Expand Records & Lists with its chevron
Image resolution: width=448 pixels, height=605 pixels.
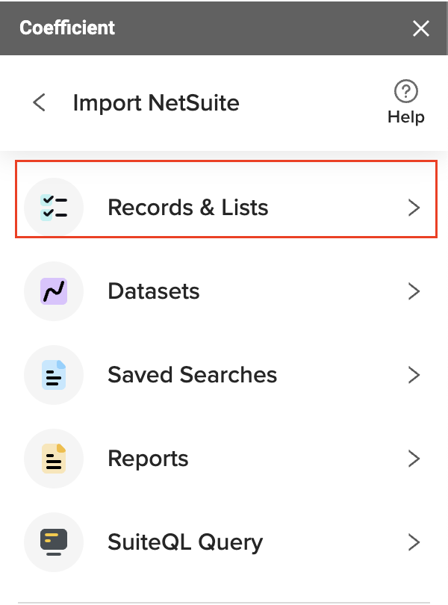[x=414, y=208]
